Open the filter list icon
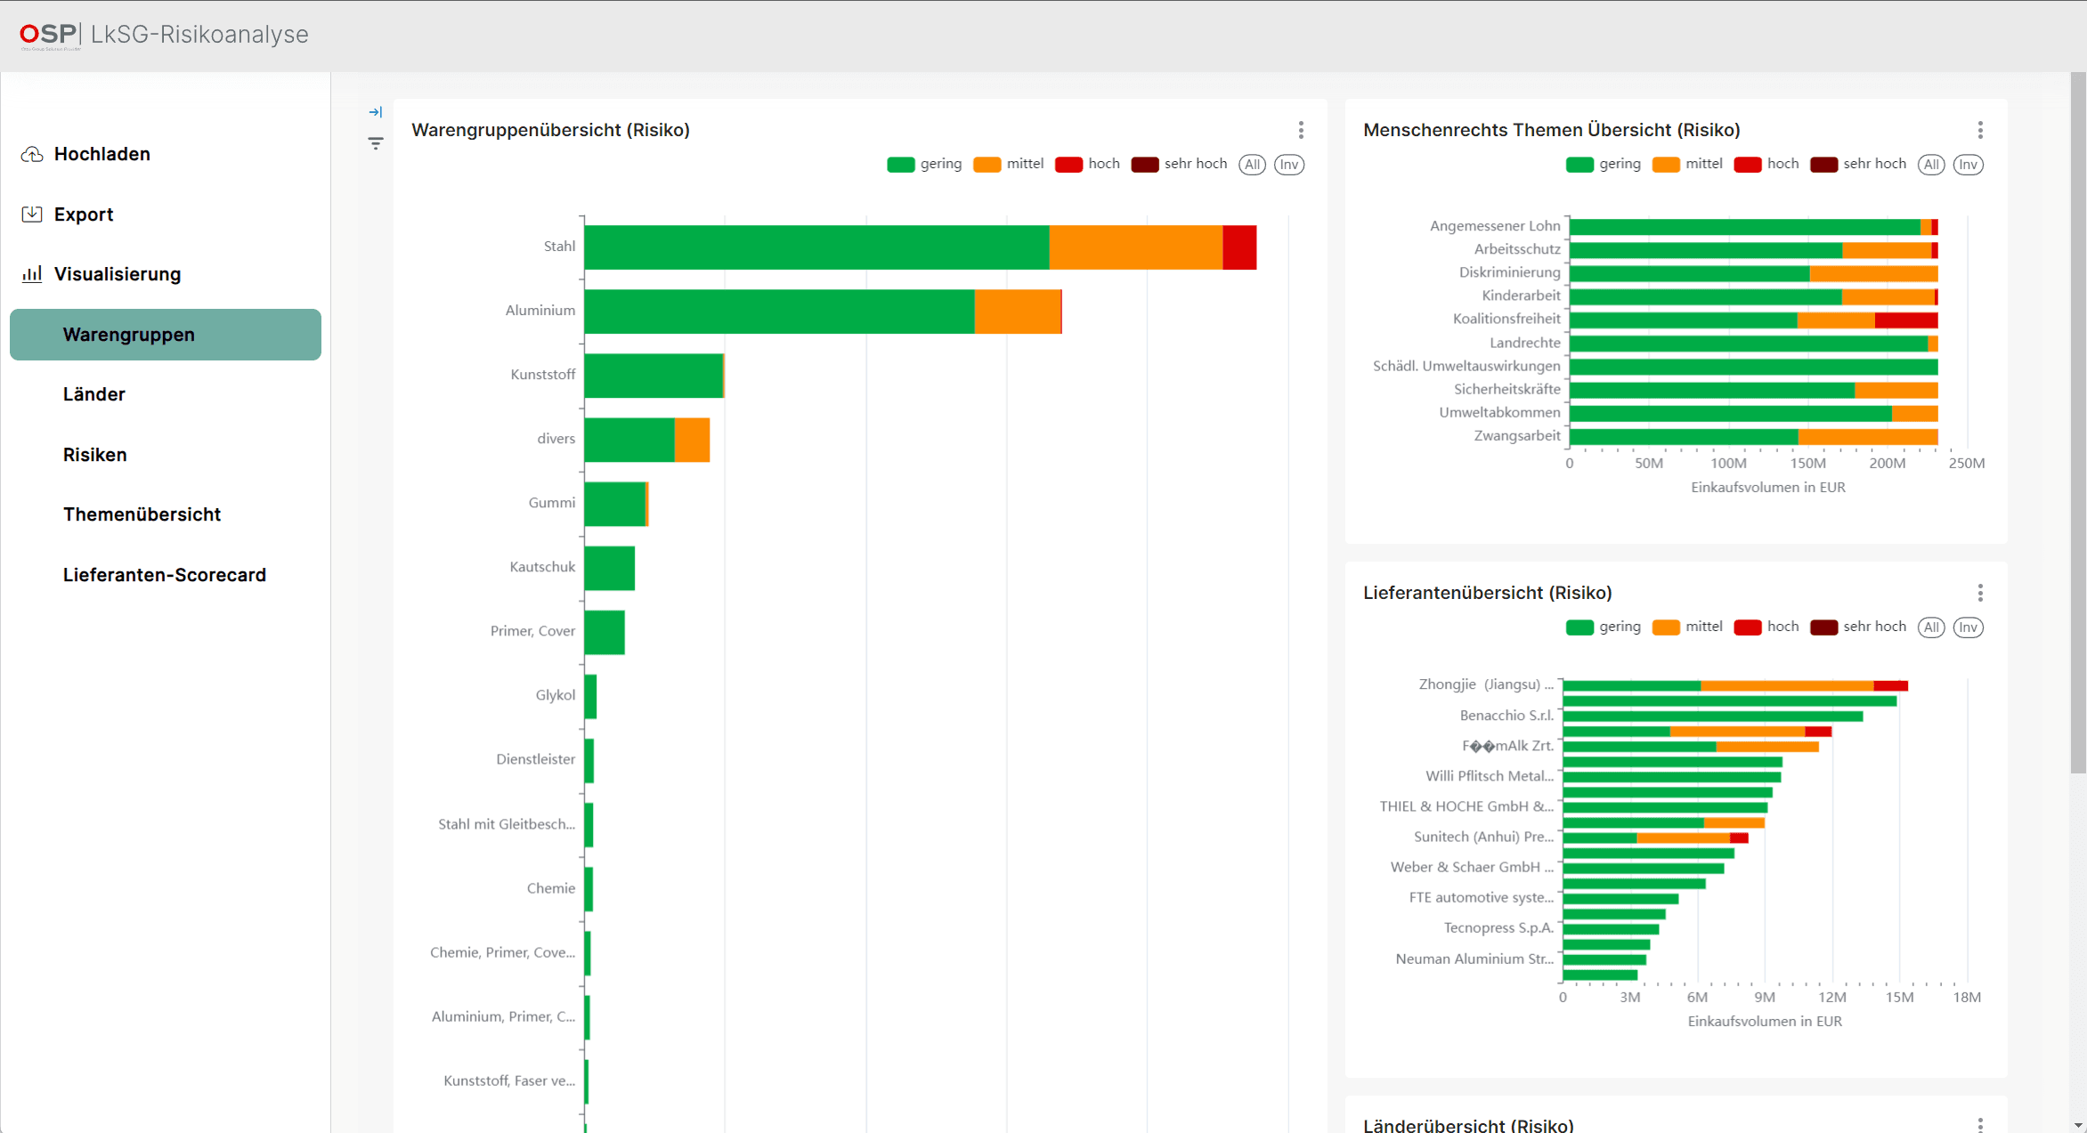2087x1133 pixels. click(376, 143)
